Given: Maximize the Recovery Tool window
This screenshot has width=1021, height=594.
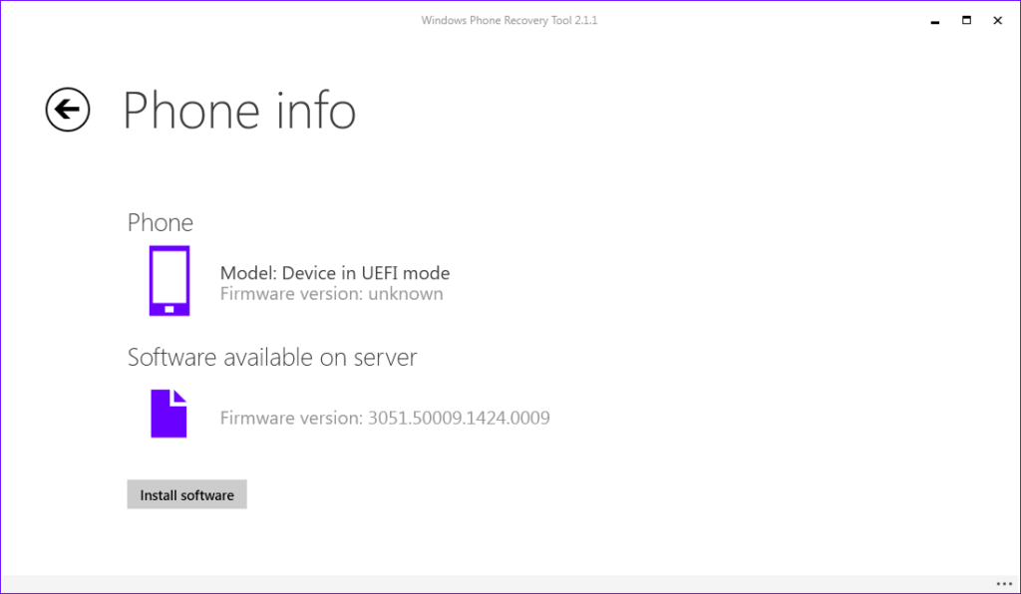Looking at the screenshot, I should click(x=966, y=20).
